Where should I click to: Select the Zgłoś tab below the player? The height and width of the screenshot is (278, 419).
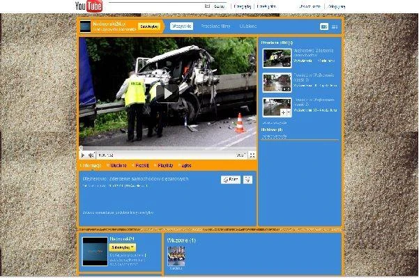[185, 166]
